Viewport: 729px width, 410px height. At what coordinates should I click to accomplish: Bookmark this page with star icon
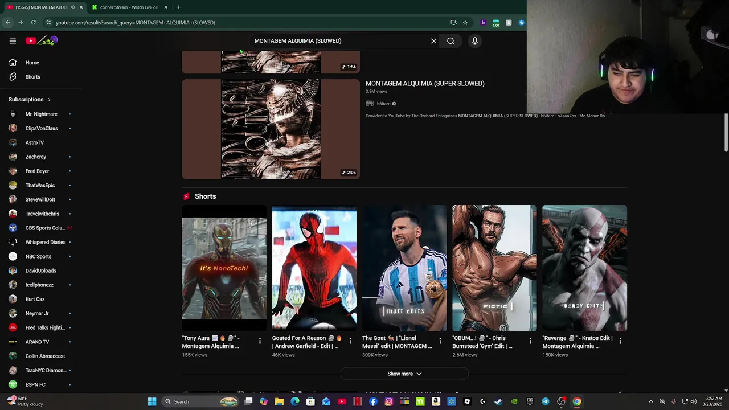[465, 23]
